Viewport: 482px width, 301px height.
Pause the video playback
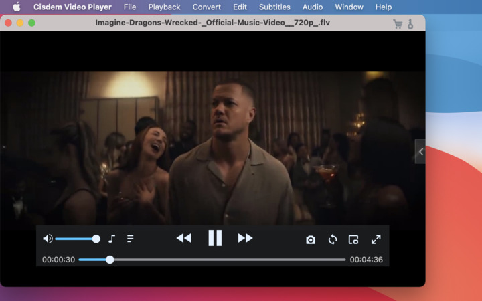215,238
